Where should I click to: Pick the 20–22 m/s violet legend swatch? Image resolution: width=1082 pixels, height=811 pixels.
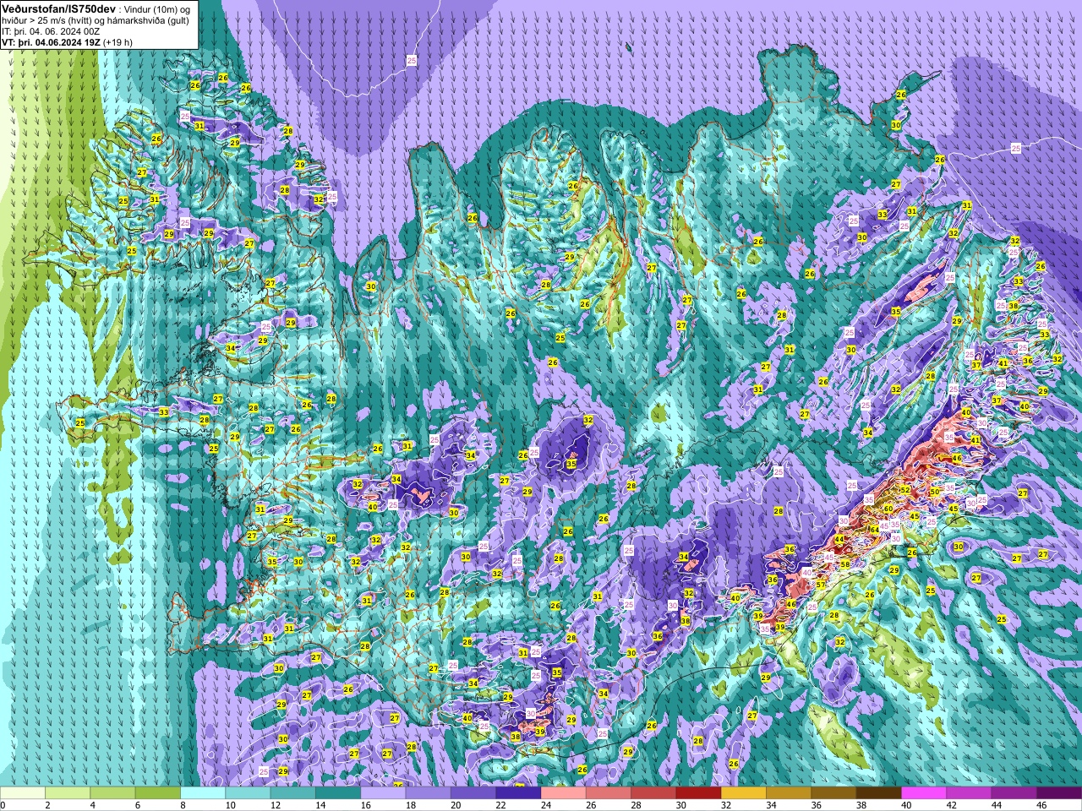(x=473, y=793)
